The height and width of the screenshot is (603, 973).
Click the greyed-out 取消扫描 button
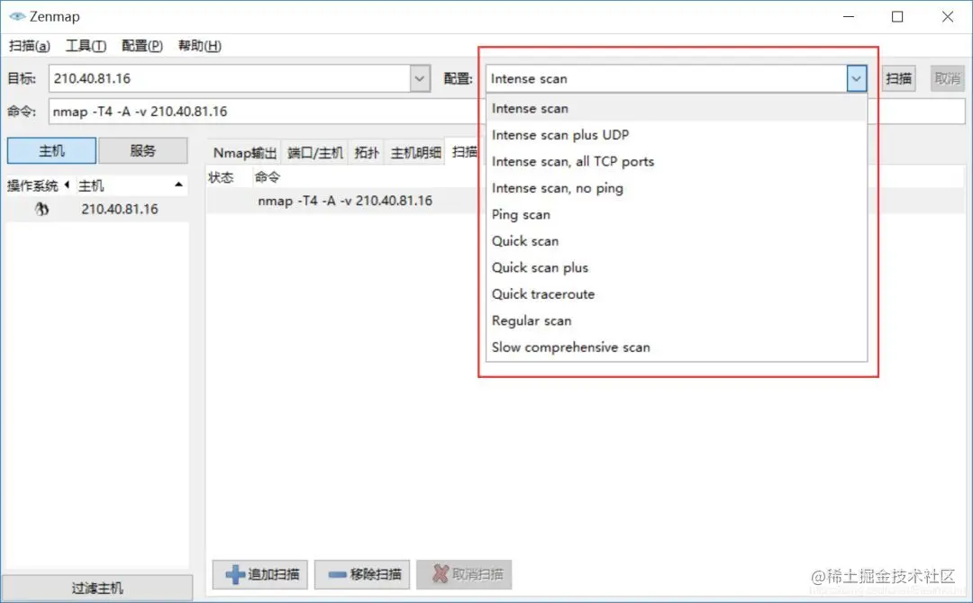tap(464, 574)
